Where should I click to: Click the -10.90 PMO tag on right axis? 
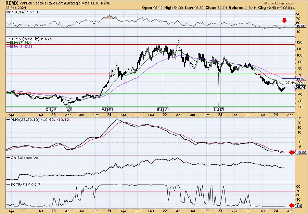click(x=301, y=152)
